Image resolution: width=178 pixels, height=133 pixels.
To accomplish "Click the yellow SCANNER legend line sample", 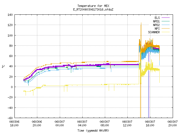I will [x=165, y=32].
